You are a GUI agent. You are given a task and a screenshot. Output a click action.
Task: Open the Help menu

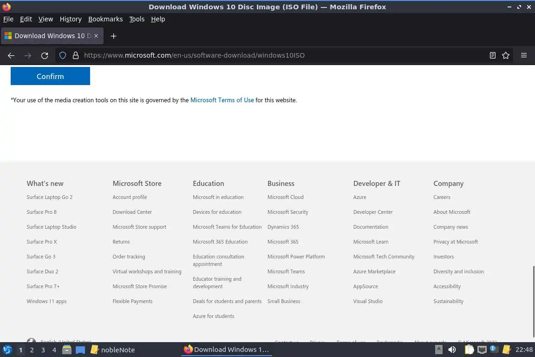pyautogui.click(x=158, y=19)
